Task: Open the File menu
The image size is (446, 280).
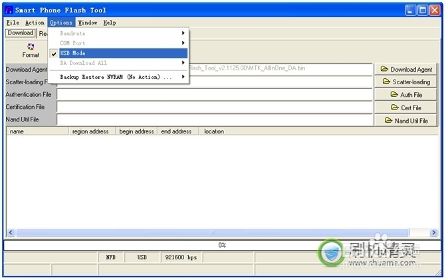Action: pyautogui.click(x=13, y=23)
